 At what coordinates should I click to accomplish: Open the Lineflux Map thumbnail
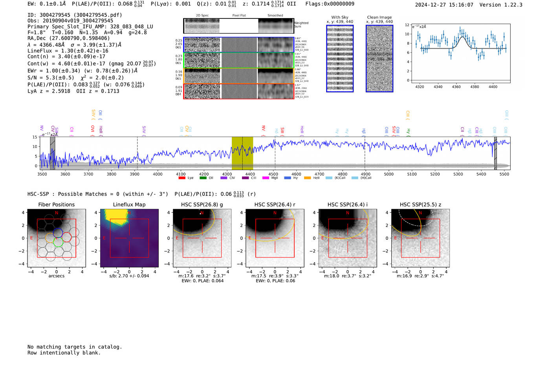click(x=129, y=238)
